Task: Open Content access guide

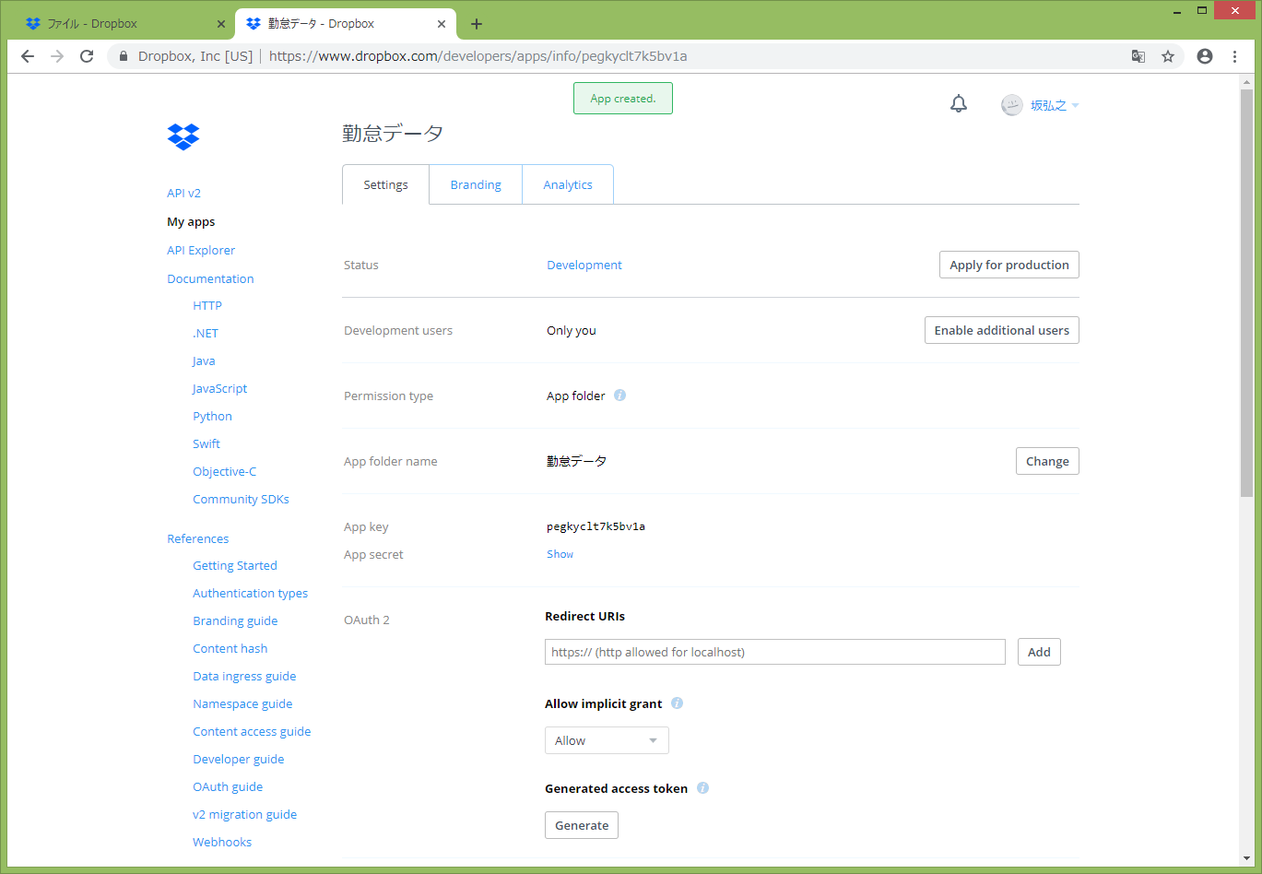Action: coord(252,731)
